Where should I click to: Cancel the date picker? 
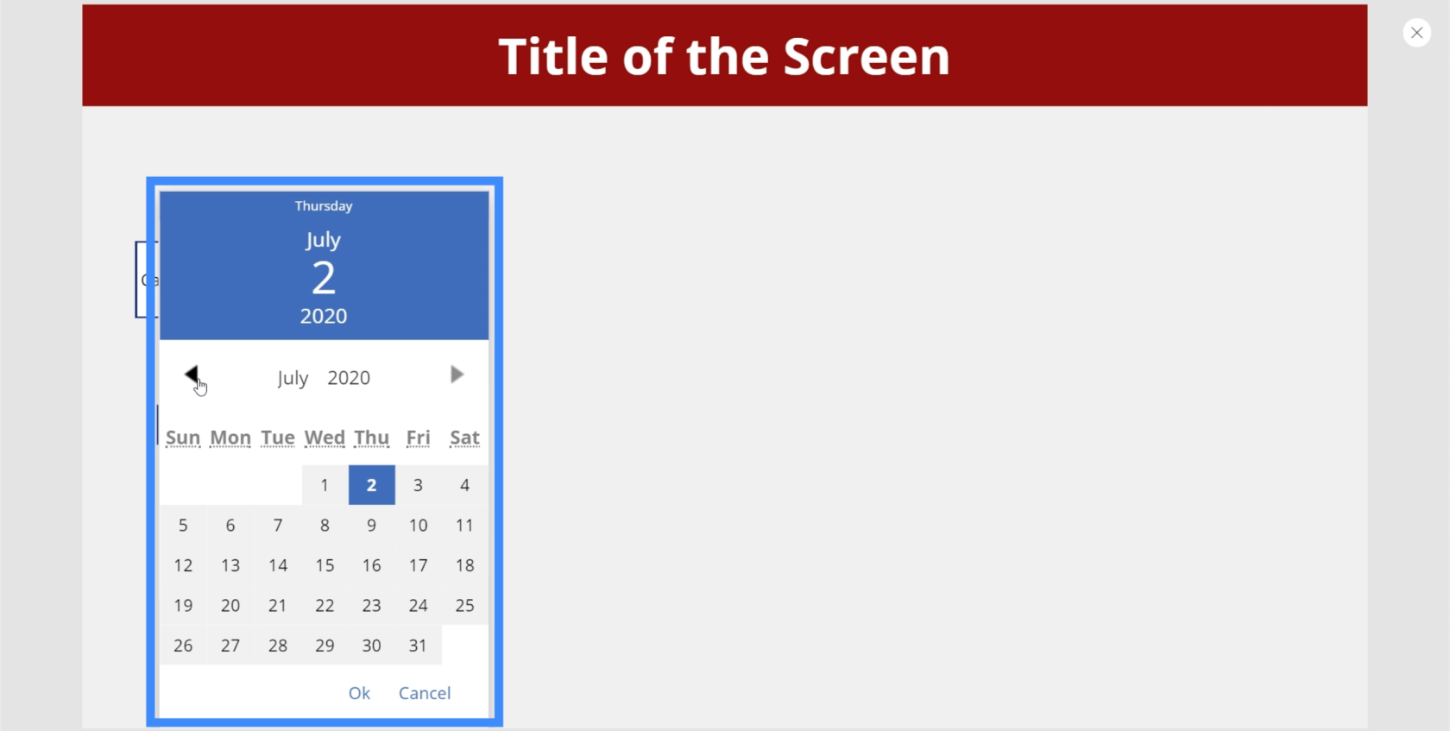pos(425,693)
